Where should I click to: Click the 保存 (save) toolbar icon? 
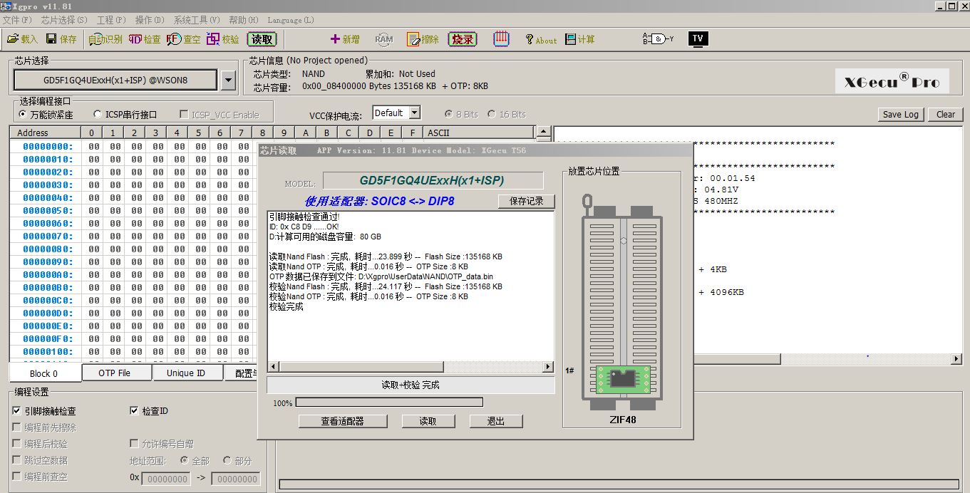[61, 39]
